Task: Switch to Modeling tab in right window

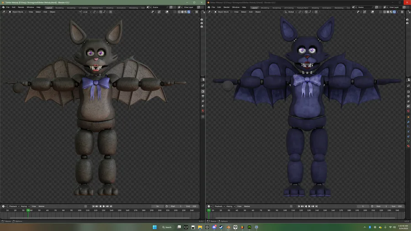Action: click(265, 8)
